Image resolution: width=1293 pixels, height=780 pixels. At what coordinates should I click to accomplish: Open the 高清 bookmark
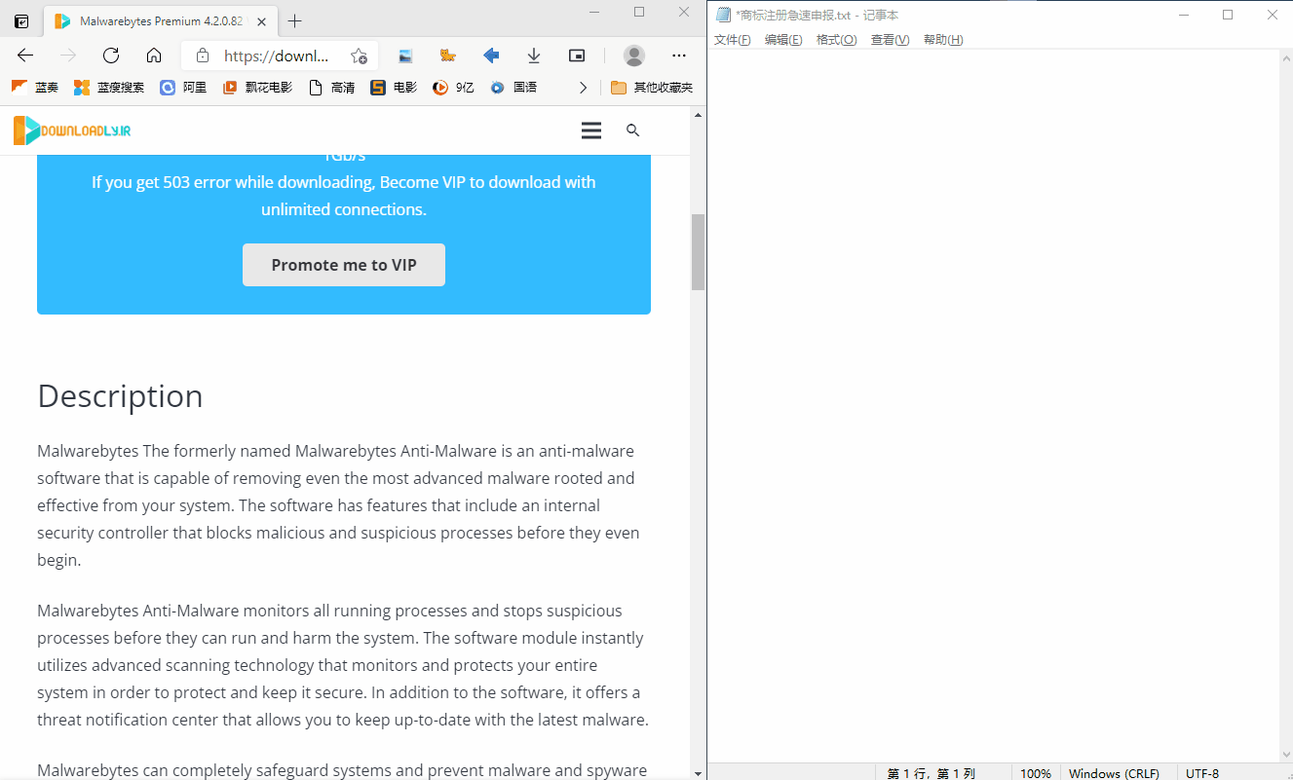click(331, 88)
